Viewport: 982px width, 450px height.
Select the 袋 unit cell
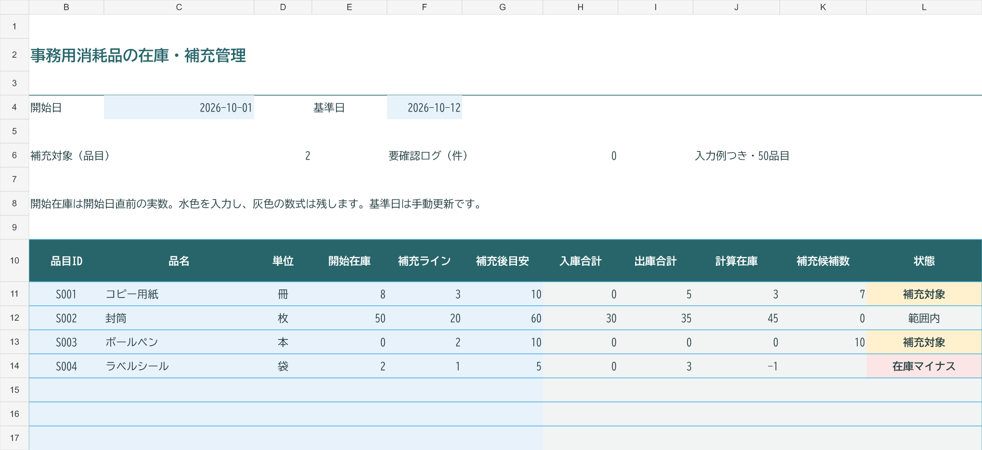click(283, 366)
